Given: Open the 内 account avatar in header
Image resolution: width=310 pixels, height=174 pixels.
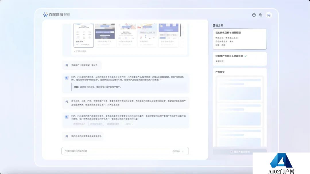Looking at the screenshot, I should [269, 15].
